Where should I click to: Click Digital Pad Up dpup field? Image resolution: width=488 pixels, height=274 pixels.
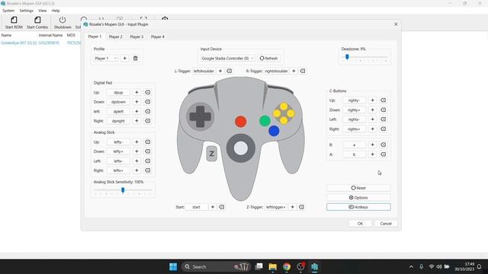click(118, 92)
